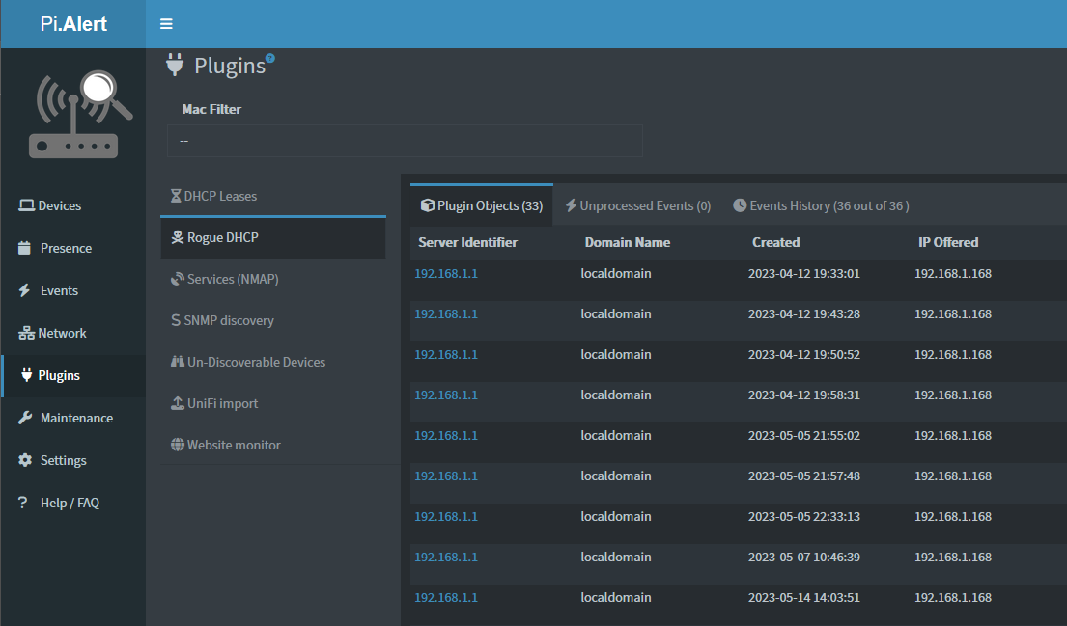Switch to Unprocessed Events tab
Viewport: 1067px width, 626px height.
coord(637,205)
